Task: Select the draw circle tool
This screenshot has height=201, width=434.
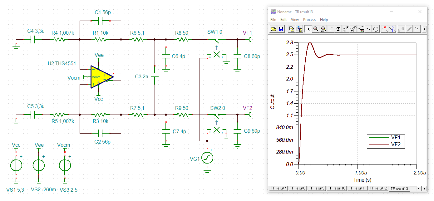Action: (376, 29)
